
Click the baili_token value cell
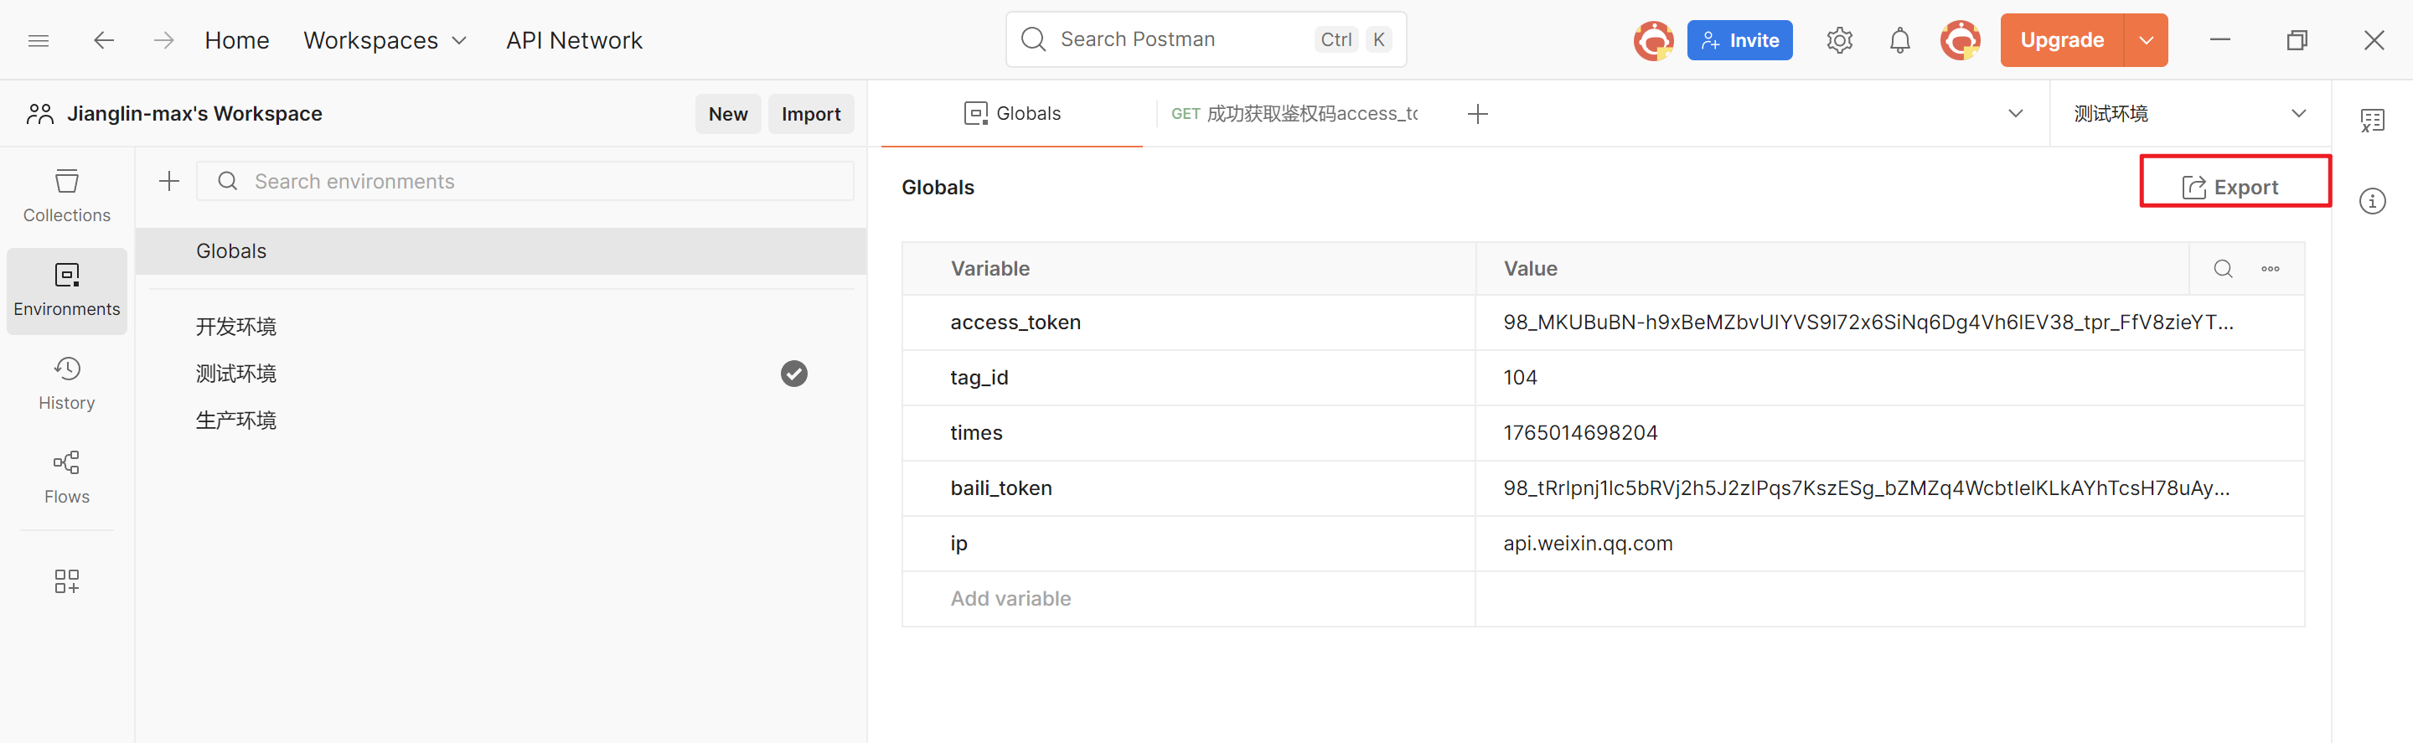(1889, 488)
